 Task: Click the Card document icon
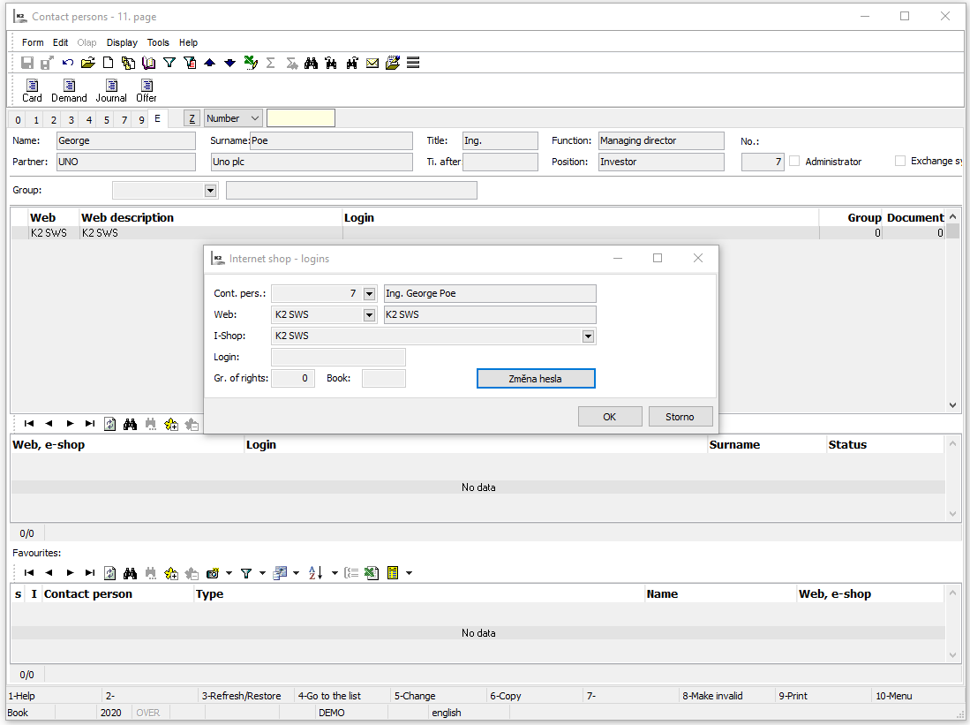[x=32, y=86]
